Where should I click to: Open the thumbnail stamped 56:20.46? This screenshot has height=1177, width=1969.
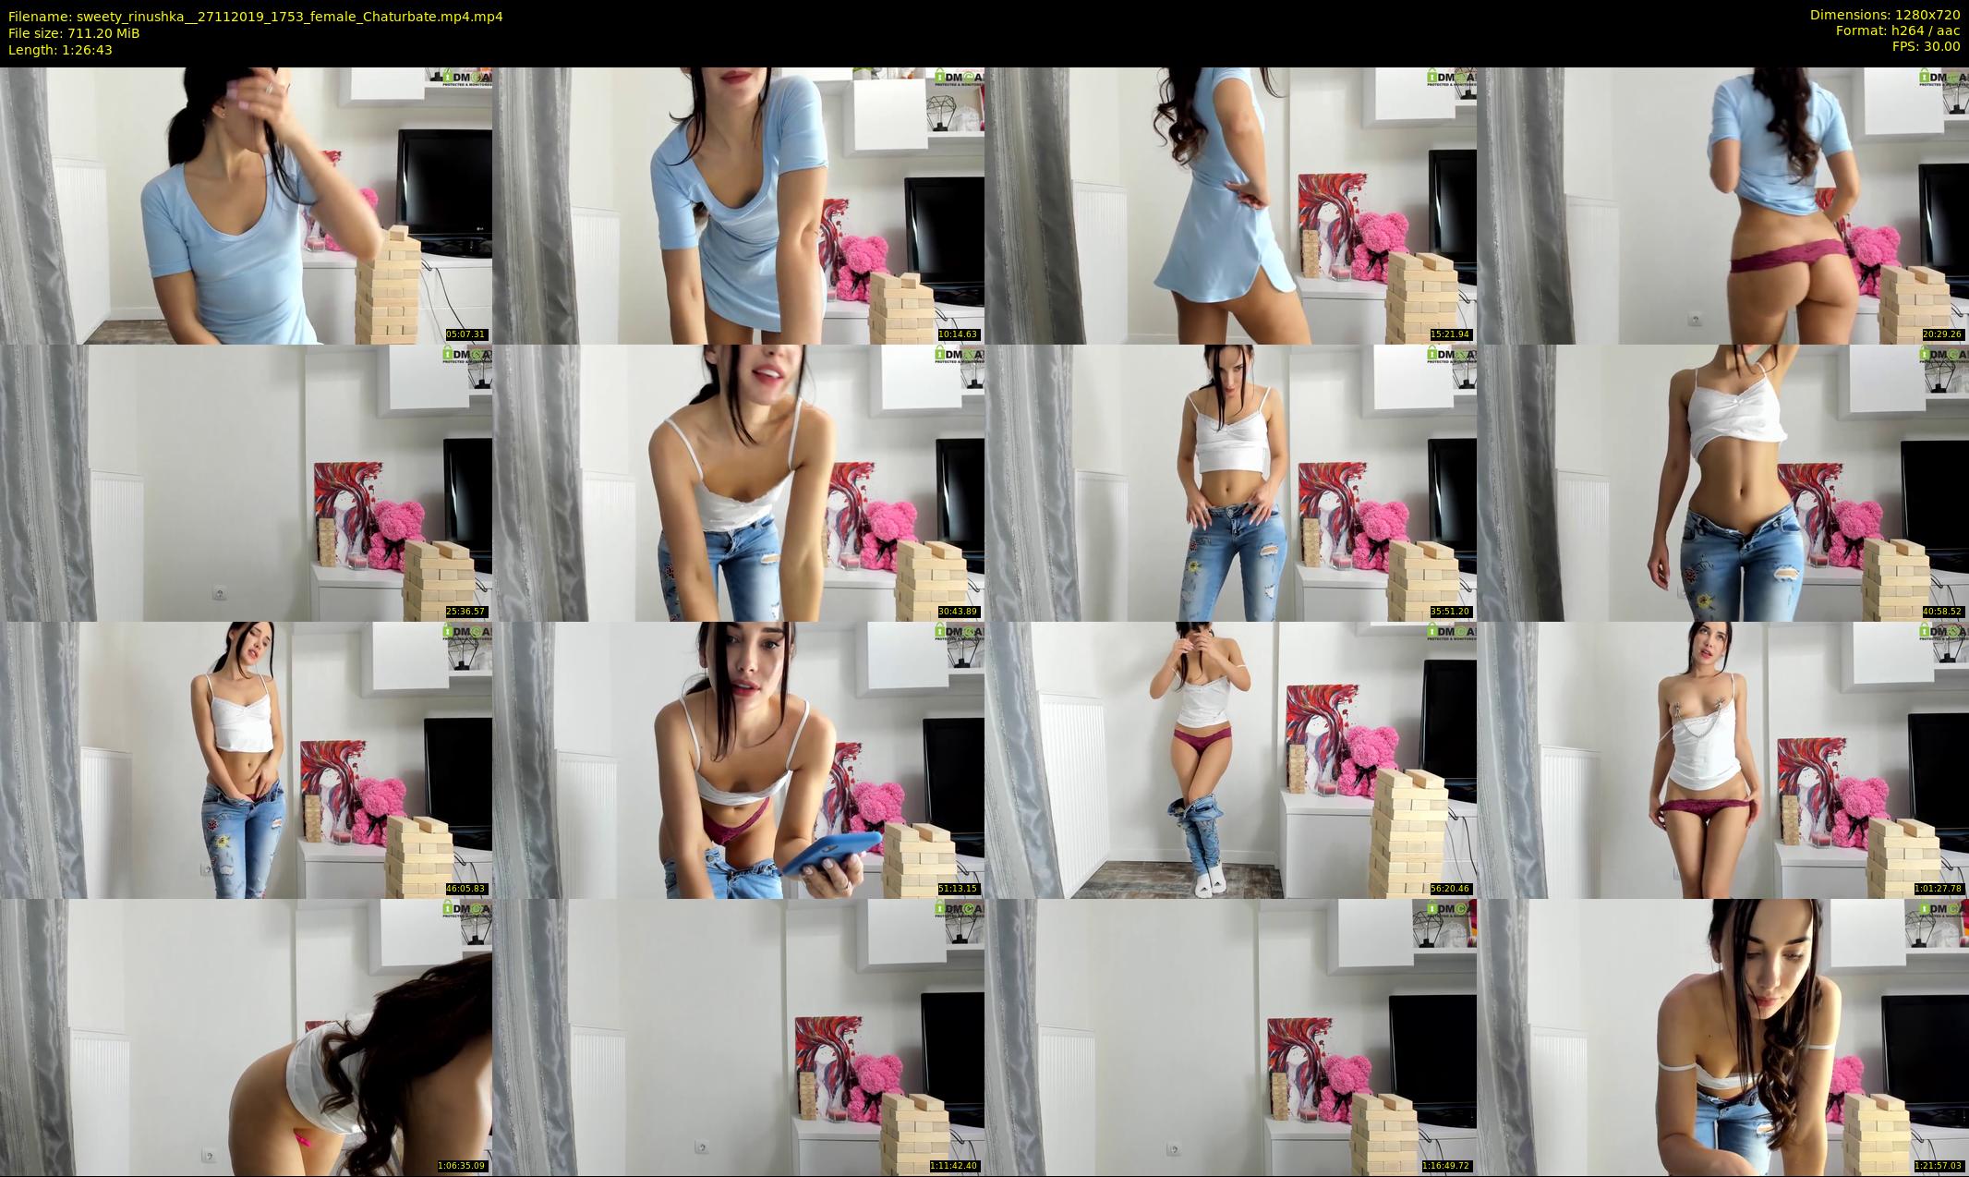(1230, 759)
